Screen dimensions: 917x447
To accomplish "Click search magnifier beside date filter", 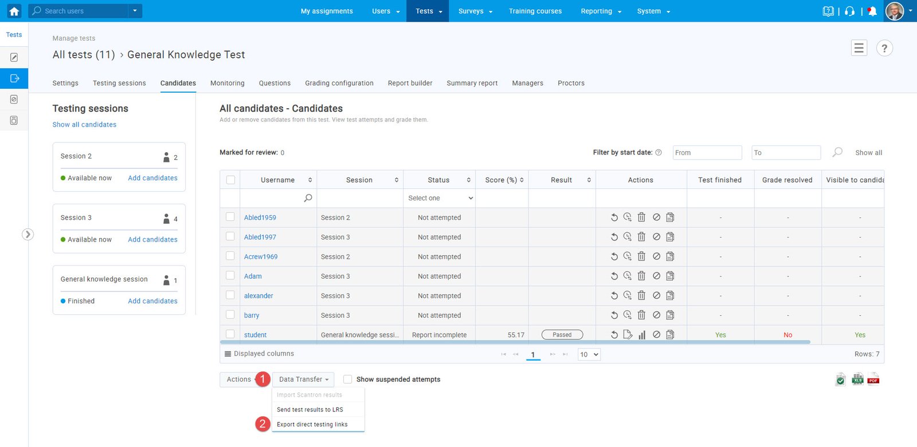I will (837, 152).
